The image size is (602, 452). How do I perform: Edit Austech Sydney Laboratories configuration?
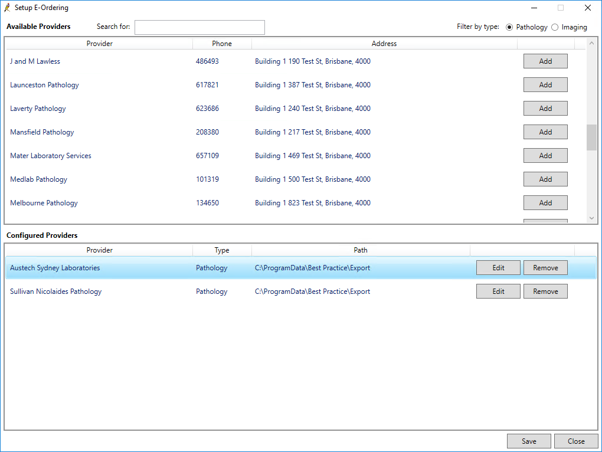point(498,268)
